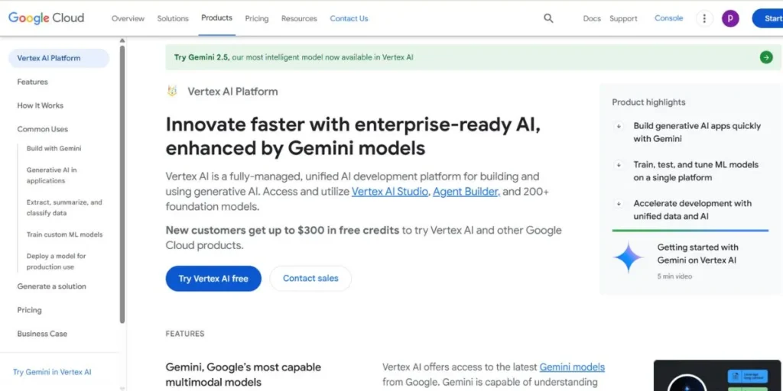Expand 'Accelerate development with unified data' arrow

pyautogui.click(x=619, y=203)
